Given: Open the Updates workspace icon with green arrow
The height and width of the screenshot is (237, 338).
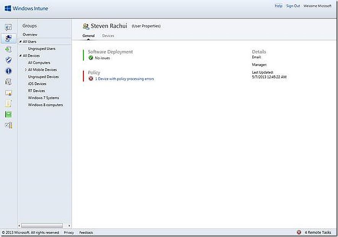Looking at the screenshot, I should [8, 49].
